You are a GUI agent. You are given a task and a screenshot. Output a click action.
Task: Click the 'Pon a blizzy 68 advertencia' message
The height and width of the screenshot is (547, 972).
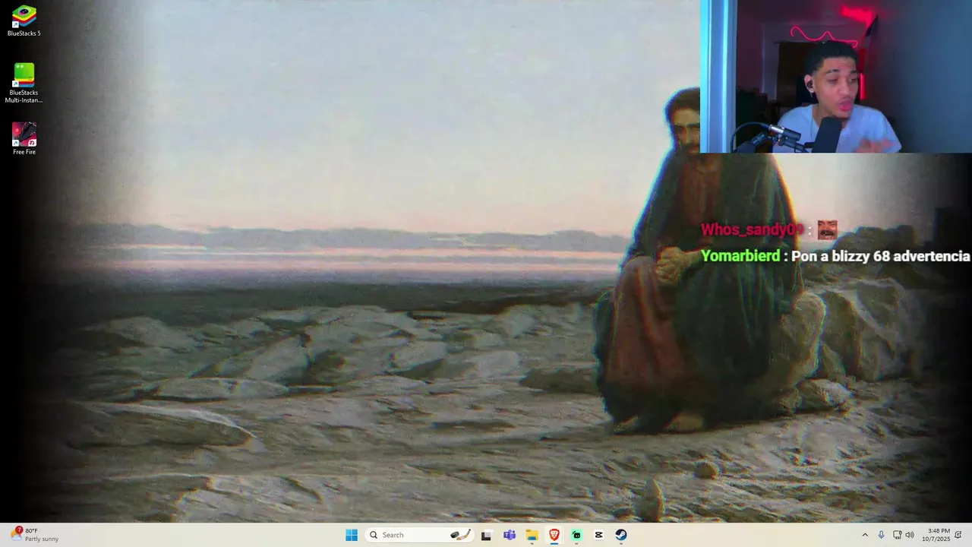[881, 256]
